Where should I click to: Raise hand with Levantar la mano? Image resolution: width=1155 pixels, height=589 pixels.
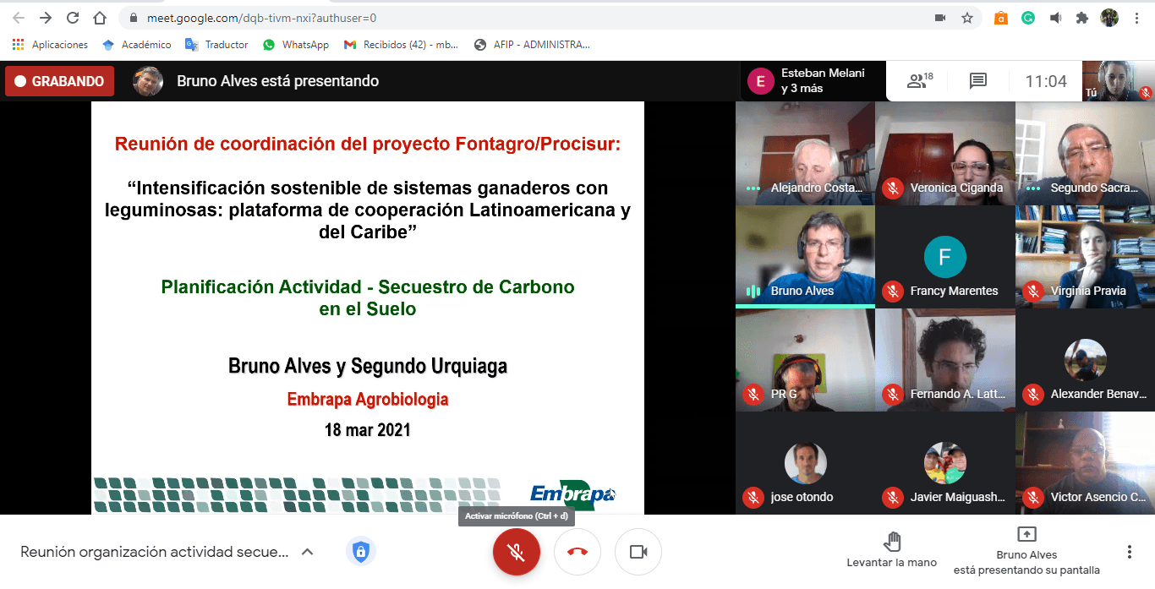point(891,550)
